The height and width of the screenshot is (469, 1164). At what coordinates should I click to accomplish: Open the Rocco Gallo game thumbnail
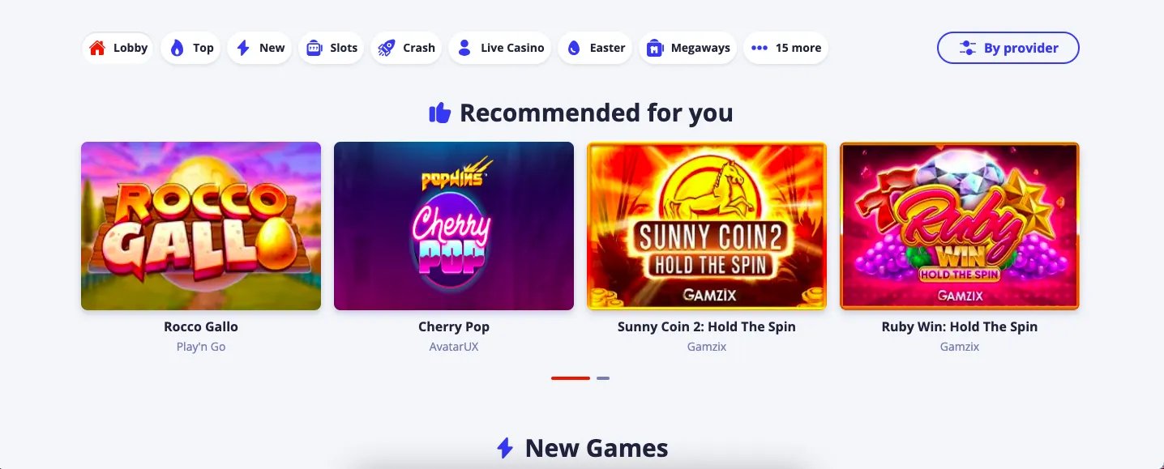201,226
